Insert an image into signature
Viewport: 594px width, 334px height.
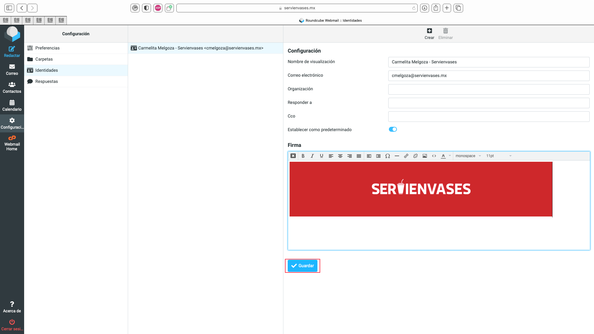[x=424, y=156]
